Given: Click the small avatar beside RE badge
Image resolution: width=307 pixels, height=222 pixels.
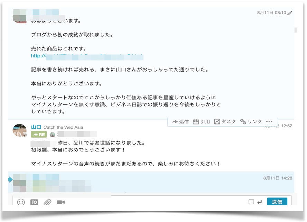Looking at the screenshot, I should [53, 135].
